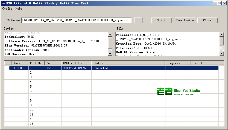Viewport: 228px width, 130px height.
Task: Click the Show Device button
Action: pos(185,20)
